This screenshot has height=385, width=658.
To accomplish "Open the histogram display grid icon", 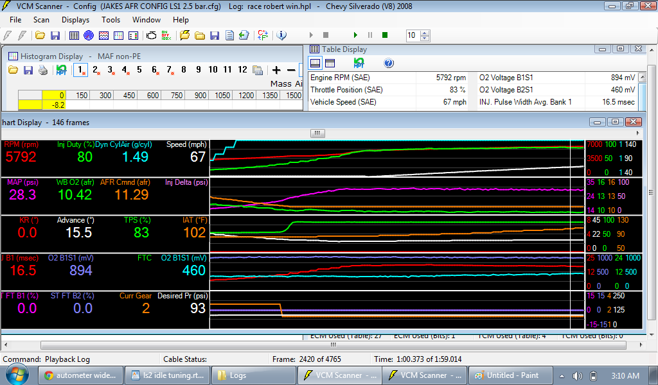I will click(118, 35).
